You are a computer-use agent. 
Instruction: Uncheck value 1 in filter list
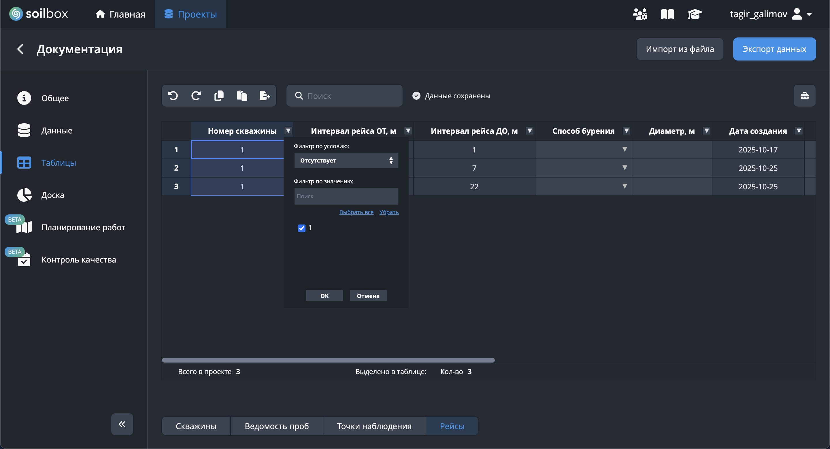[301, 228]
